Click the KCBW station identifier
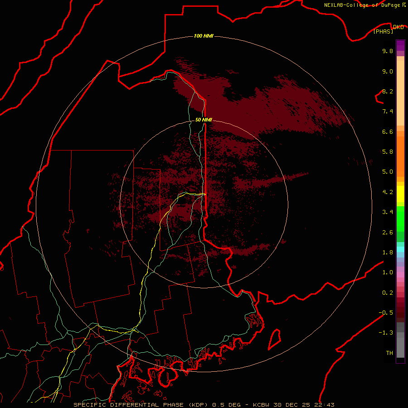The height and width of the screenshot is (408, 408). 261,405
